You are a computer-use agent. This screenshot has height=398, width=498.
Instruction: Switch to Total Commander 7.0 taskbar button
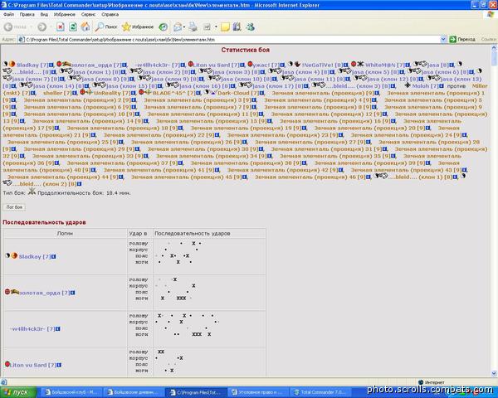coord(320,392)
